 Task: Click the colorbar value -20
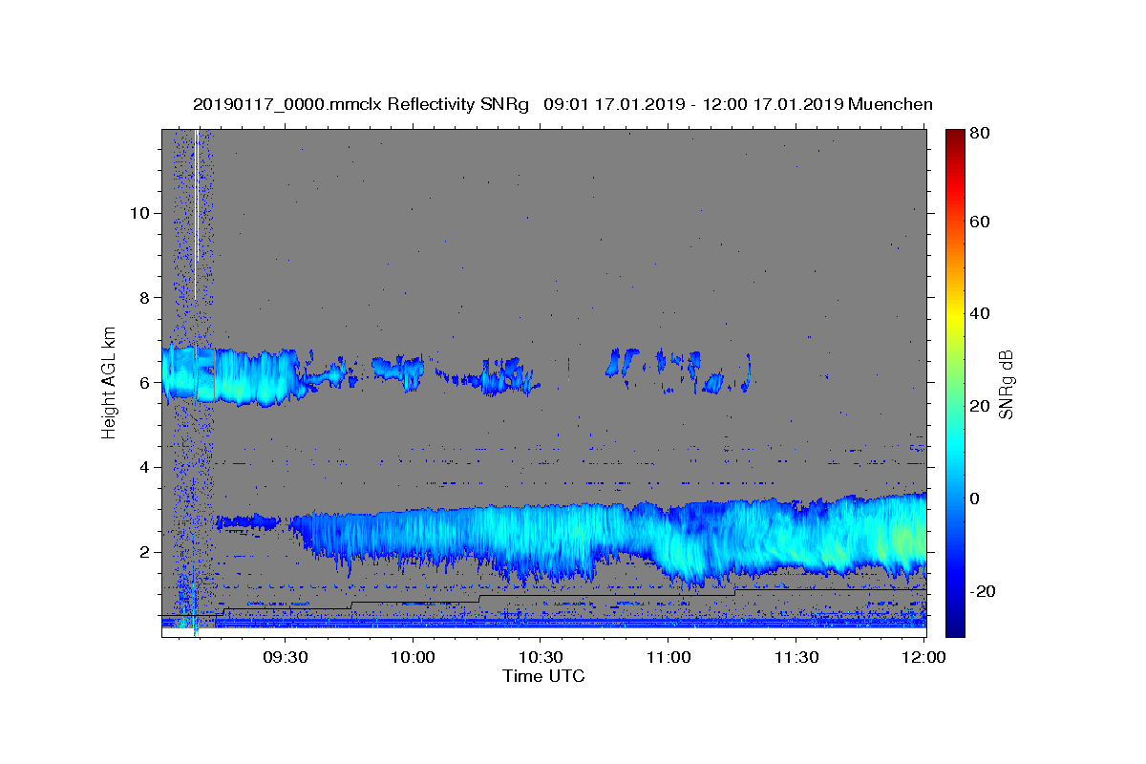[982, 591]
